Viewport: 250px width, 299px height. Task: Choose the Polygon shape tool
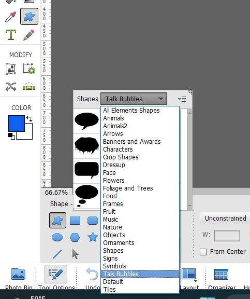75,237
